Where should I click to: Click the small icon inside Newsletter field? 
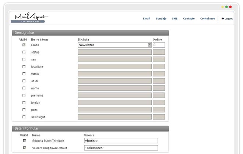click(149, 45)
